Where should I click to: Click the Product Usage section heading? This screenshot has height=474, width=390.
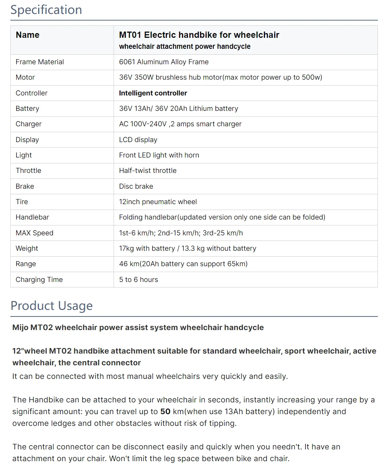coord(51,306)
